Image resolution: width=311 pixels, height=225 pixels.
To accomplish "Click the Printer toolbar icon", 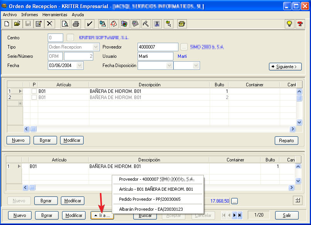I will tap(76, 24).
